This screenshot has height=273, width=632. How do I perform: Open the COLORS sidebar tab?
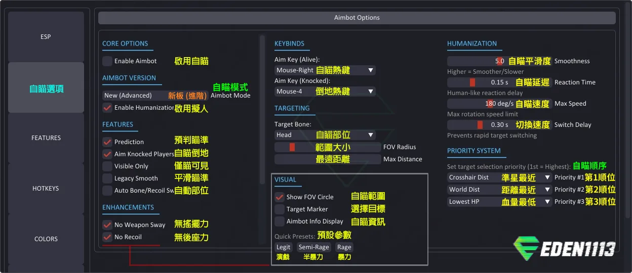(x=46, y=239)
